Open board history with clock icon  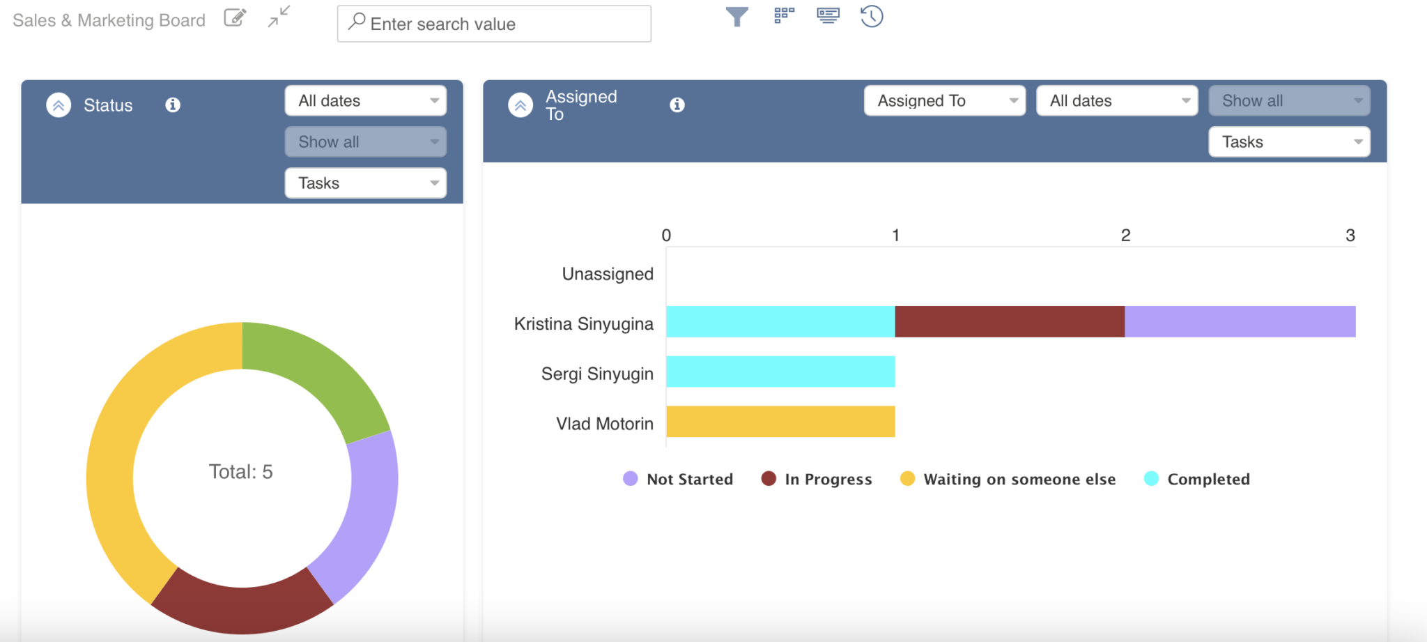coord(872,16)
